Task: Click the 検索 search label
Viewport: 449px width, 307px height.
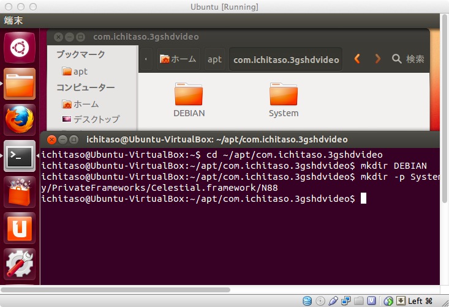Action: pyautogui.click(x=415, y=59)
